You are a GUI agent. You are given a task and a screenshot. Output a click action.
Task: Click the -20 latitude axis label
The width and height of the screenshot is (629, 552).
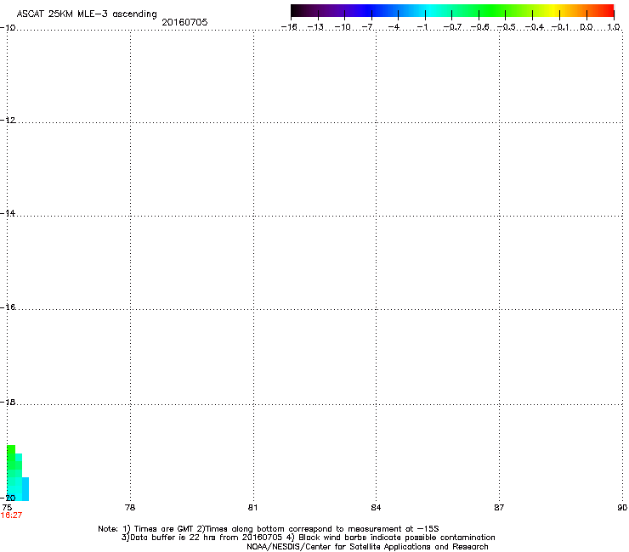pos(8,498)
